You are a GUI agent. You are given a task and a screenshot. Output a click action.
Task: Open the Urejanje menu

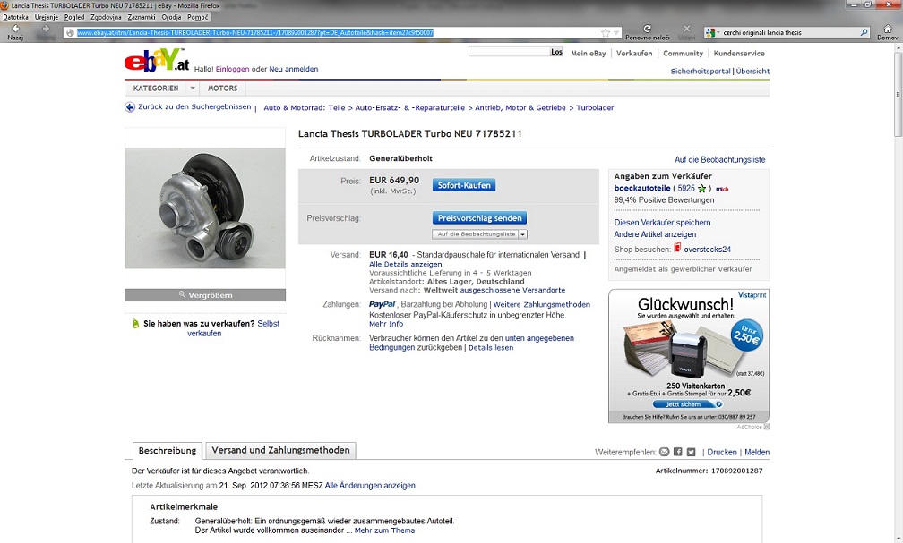click(x=47, y=17)
